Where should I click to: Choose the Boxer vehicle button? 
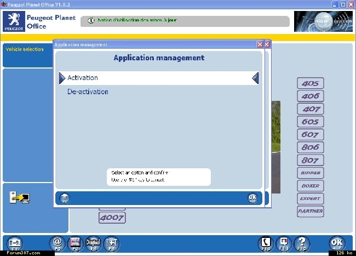(x=311, y=186)
